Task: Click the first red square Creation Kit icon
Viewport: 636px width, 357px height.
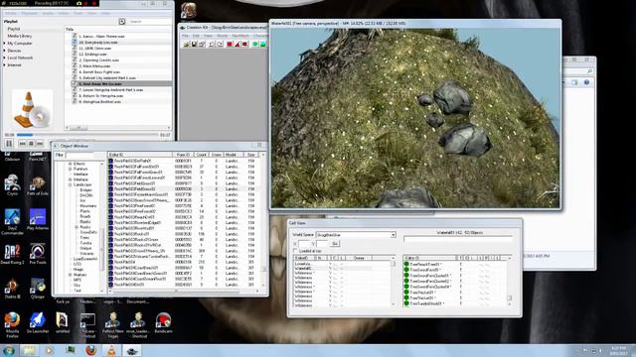Action: 230,44
